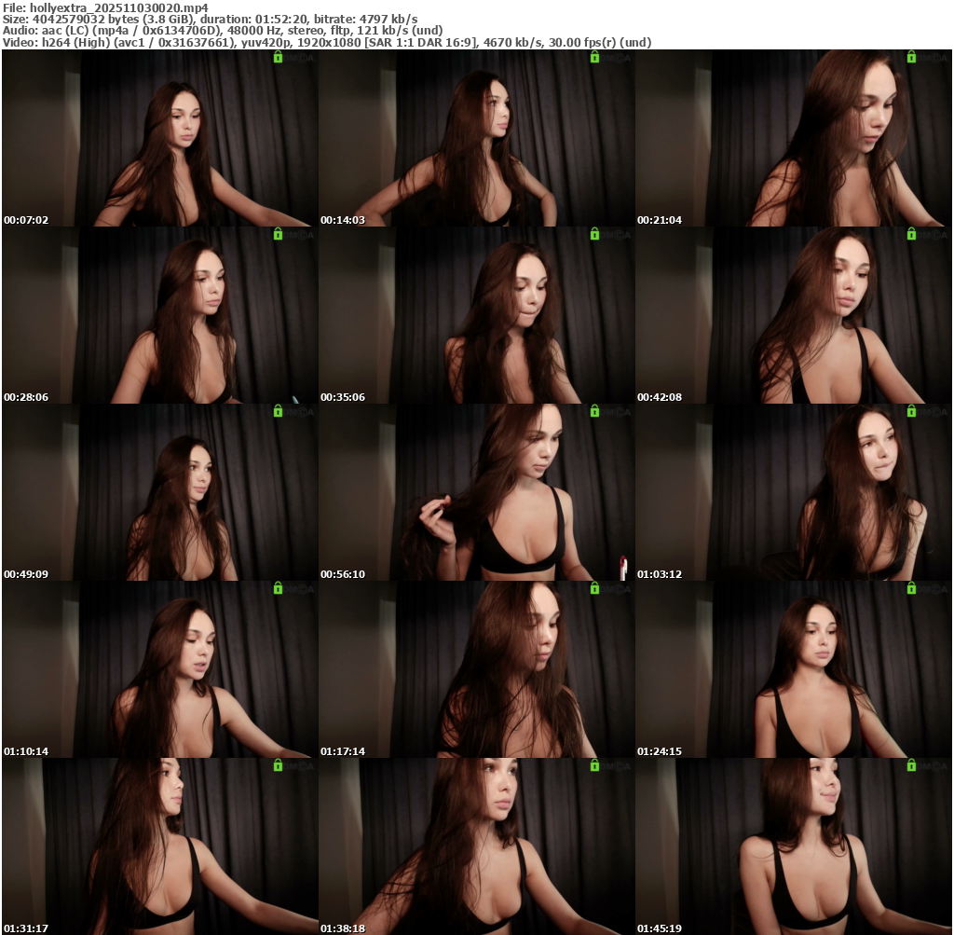This screenshot has width=954, height=935.
Task: Select the thumbnail timestamped 01:31:17
Action: click(x=160, y=846)
